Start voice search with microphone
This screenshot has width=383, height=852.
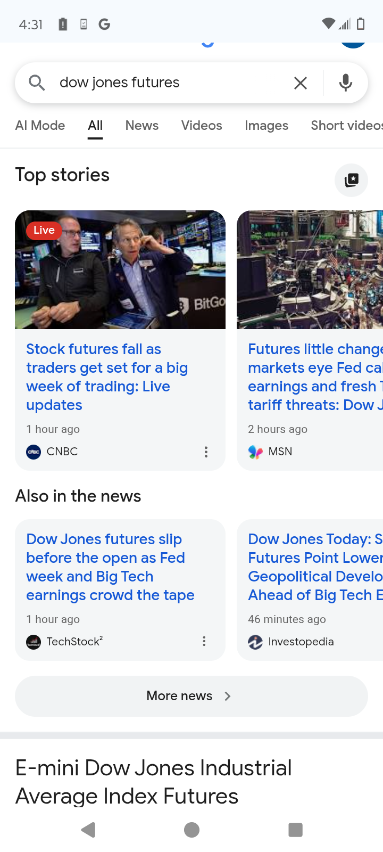(x=346, y=83)
